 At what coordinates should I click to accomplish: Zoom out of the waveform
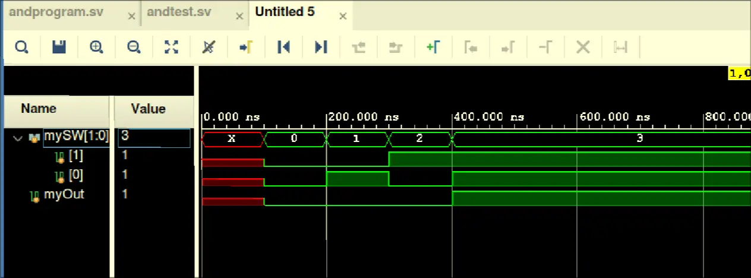(134, 48)
